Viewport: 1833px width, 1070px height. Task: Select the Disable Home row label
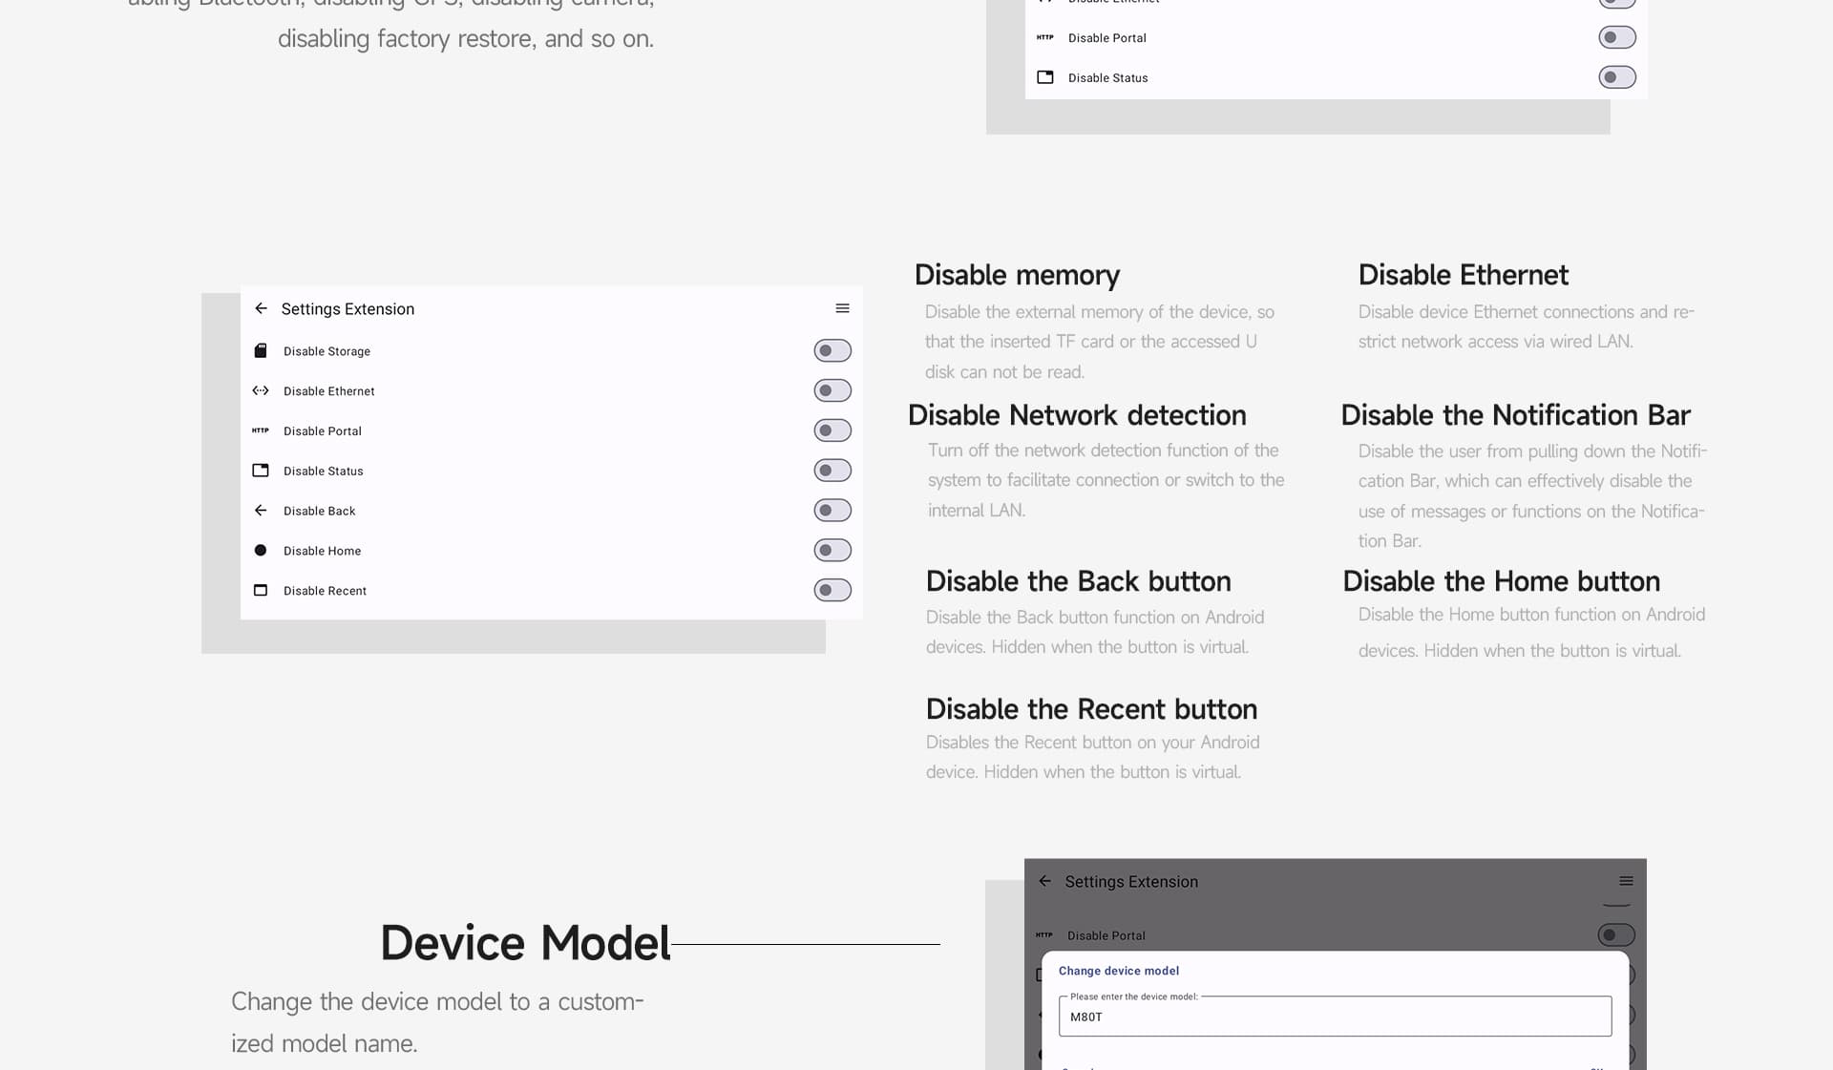(x=322, y=552)
